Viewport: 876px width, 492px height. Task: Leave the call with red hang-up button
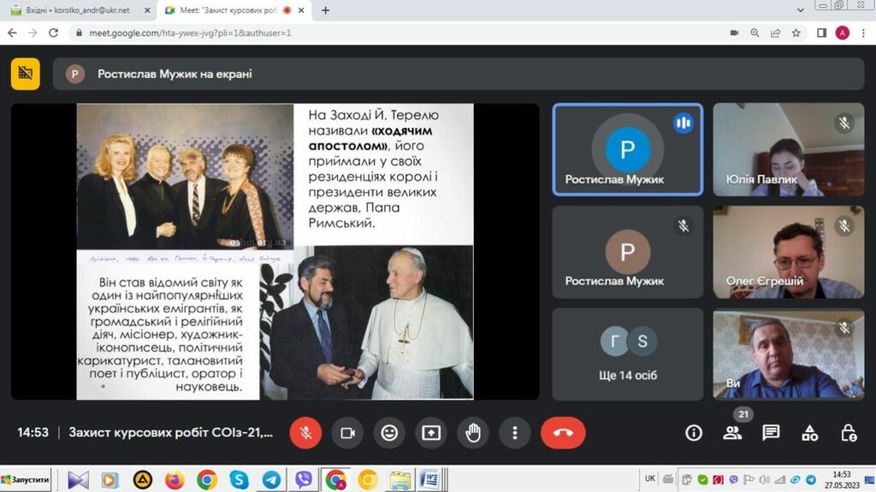[563, 433]
